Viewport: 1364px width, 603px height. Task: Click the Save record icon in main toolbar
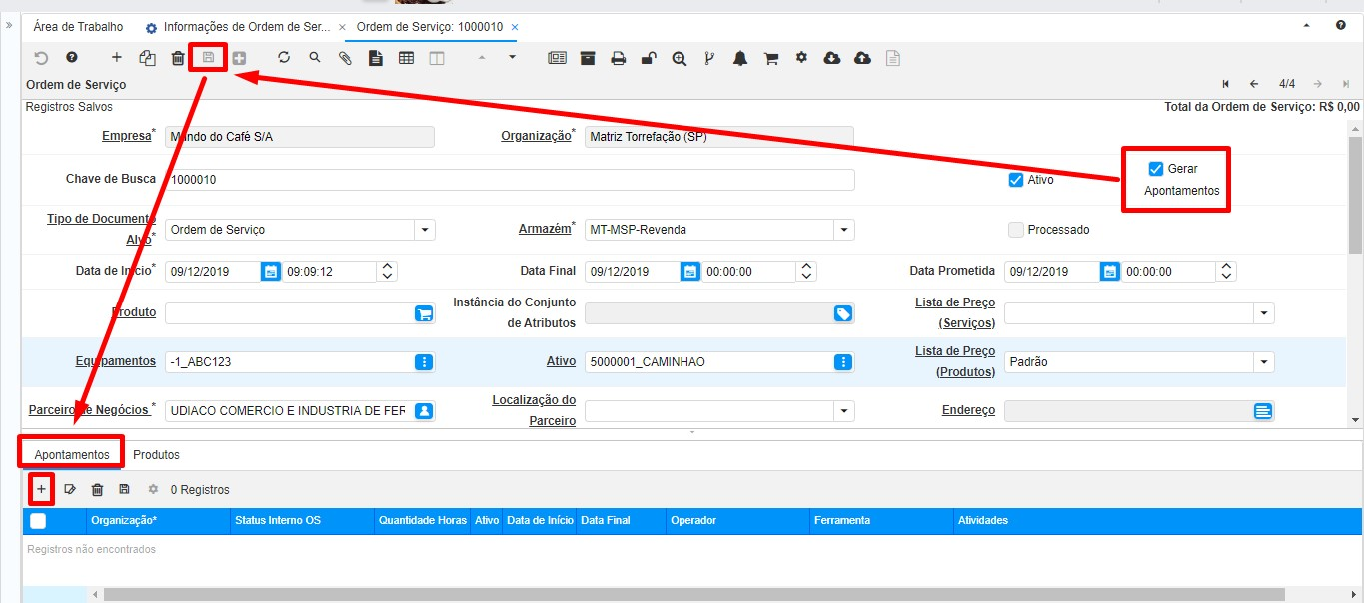click(x=208, y=58)
